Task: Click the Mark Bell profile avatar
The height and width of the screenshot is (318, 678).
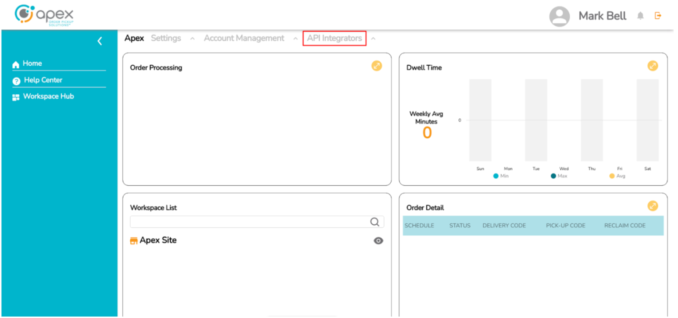Action: point(559,17)
